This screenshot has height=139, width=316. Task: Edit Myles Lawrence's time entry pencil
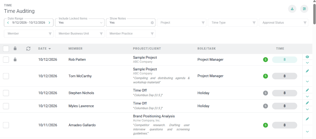[307, 103]
